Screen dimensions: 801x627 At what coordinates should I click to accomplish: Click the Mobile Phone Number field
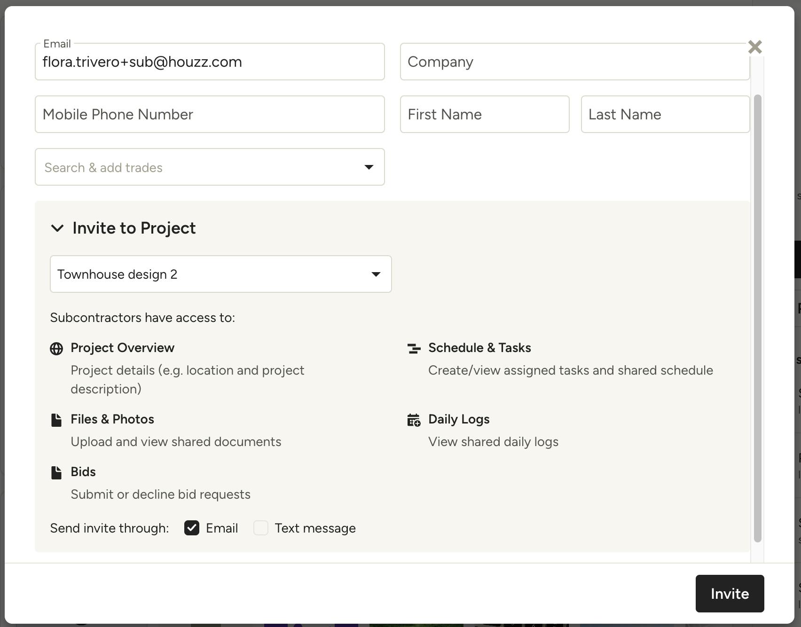[210, 115]
